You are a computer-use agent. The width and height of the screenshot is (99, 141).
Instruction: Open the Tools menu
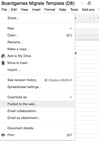[74, 10]
